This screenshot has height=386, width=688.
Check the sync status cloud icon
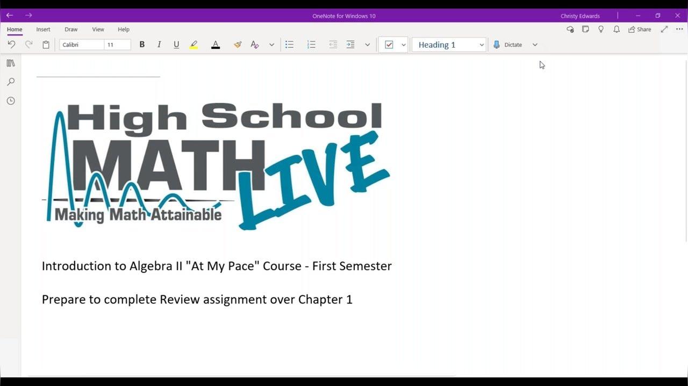click(570, 30)
